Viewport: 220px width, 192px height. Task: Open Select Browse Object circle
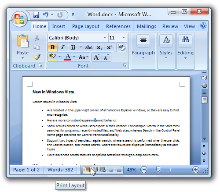click(204, 153)
